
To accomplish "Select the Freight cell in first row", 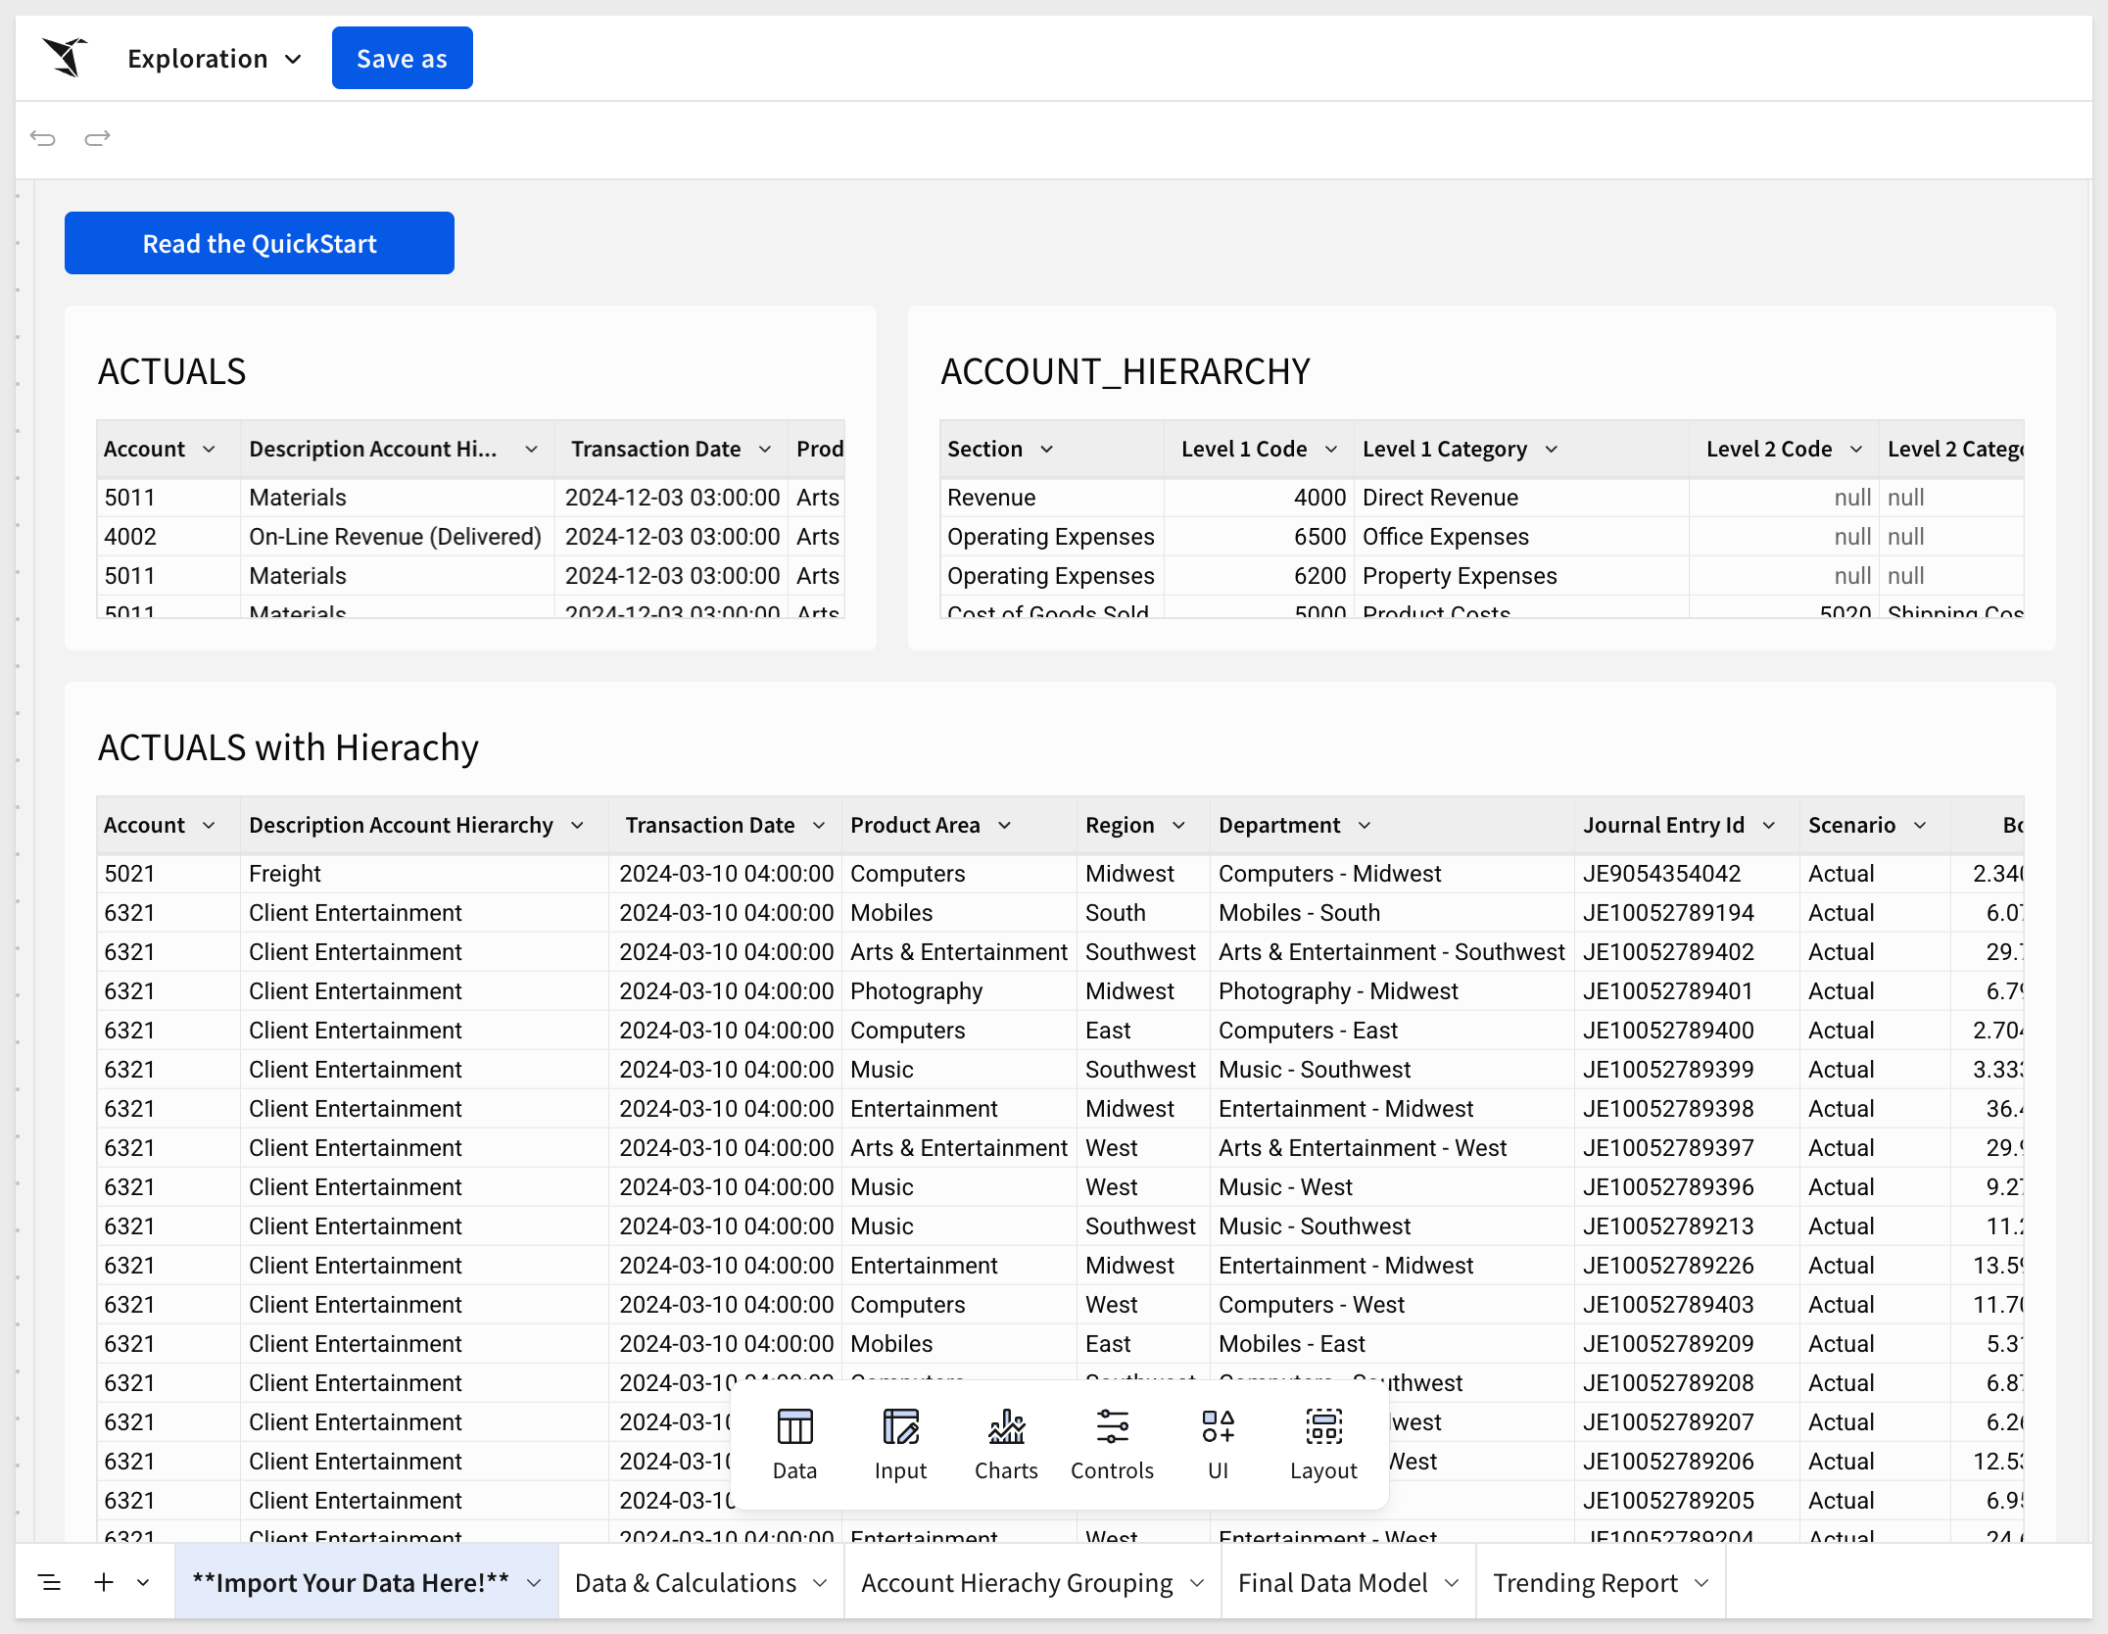I will pos(285,874).
